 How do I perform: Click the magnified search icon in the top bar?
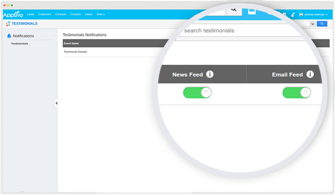click(234, 9)
